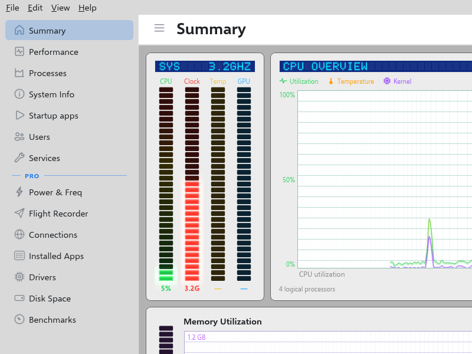Open the Users page label
Viewport: 472px width, 354px height.
click(x=40, y=137)
